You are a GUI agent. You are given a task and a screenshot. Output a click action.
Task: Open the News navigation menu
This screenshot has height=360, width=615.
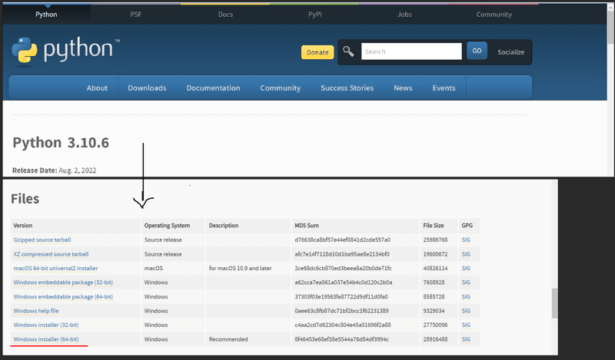click(403, 88)
